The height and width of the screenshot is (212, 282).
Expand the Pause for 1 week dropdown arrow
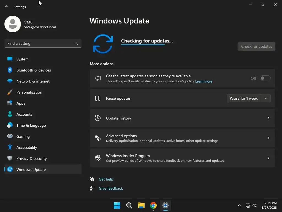(x=266, y=98)
